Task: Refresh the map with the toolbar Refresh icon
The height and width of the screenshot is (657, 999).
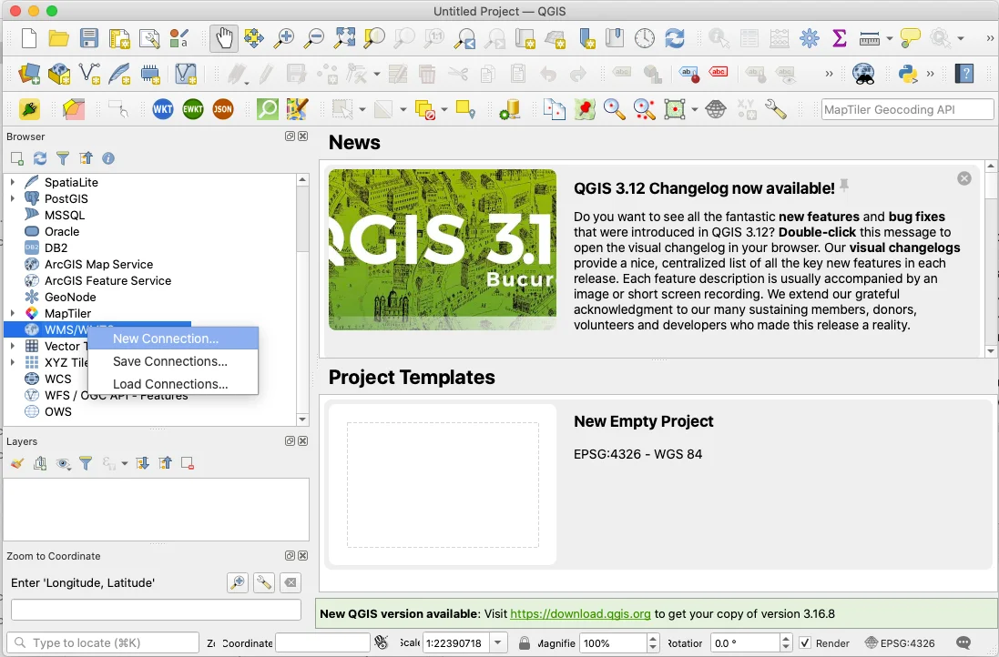Action: point(675,38)
